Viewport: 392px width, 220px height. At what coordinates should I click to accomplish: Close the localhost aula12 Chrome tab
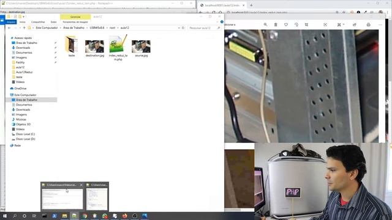click(243, 5)
